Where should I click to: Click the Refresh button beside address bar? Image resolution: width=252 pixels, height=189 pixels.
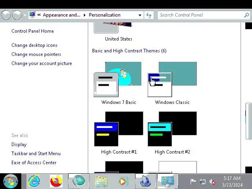tap(149, 15)
